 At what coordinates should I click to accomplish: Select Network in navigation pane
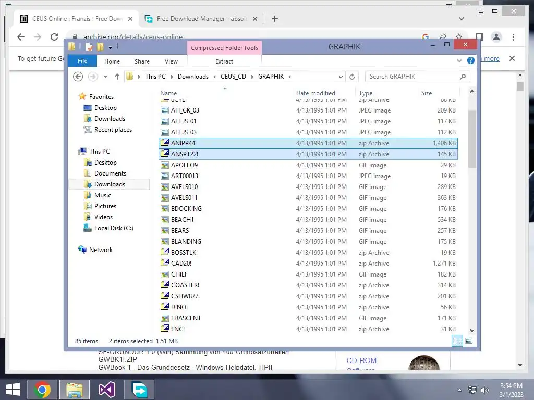pyautogui.click(x=101, y=249)
